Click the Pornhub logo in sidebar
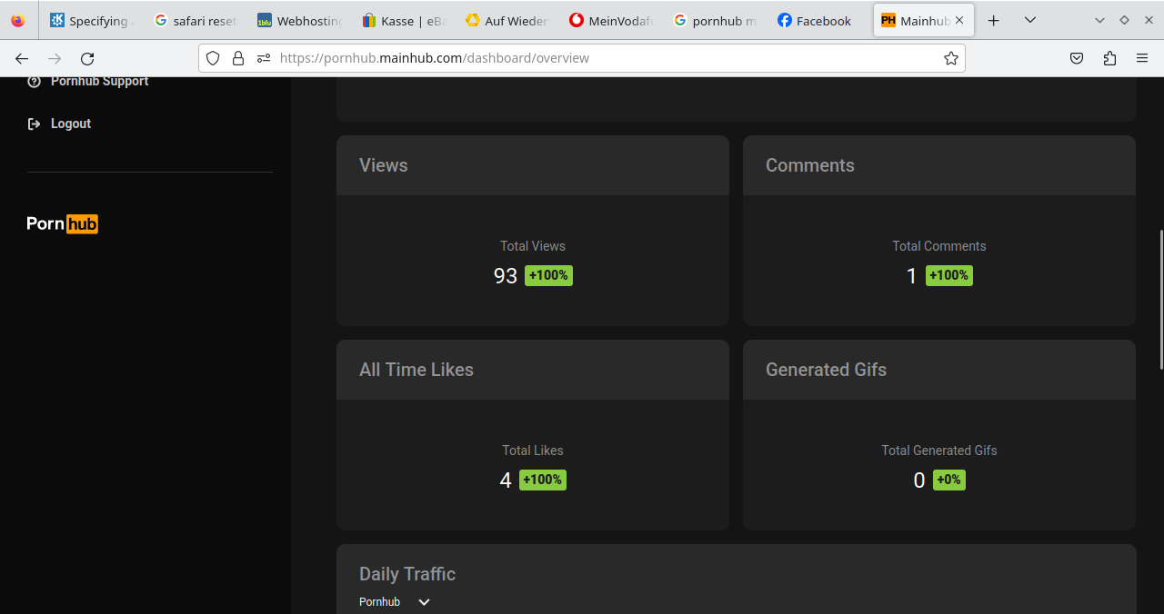This screenshot has height=614, width=1164. tap(62, 223)
